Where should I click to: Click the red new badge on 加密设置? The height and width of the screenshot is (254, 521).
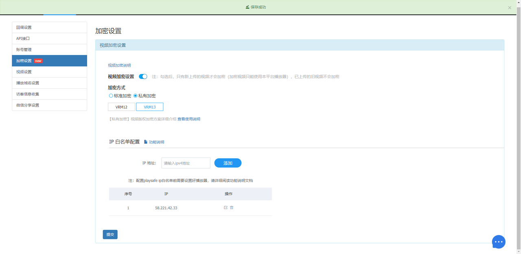(x=38, y=61)
